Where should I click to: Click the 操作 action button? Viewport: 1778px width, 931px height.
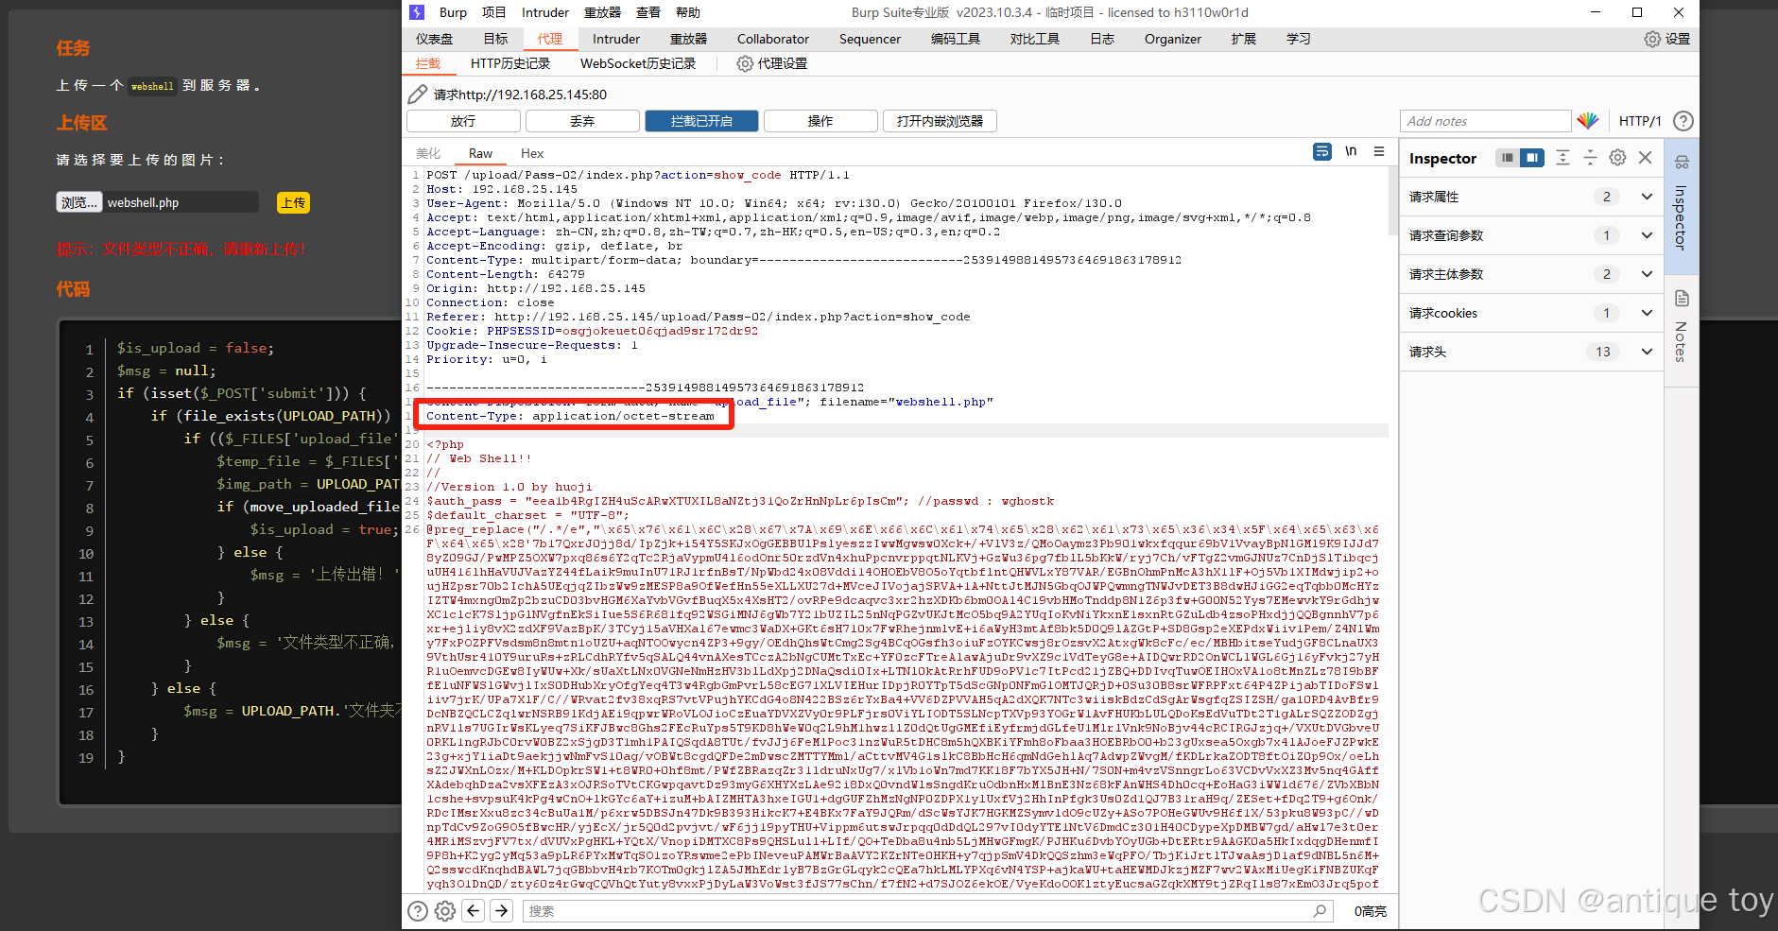[820, 121]
